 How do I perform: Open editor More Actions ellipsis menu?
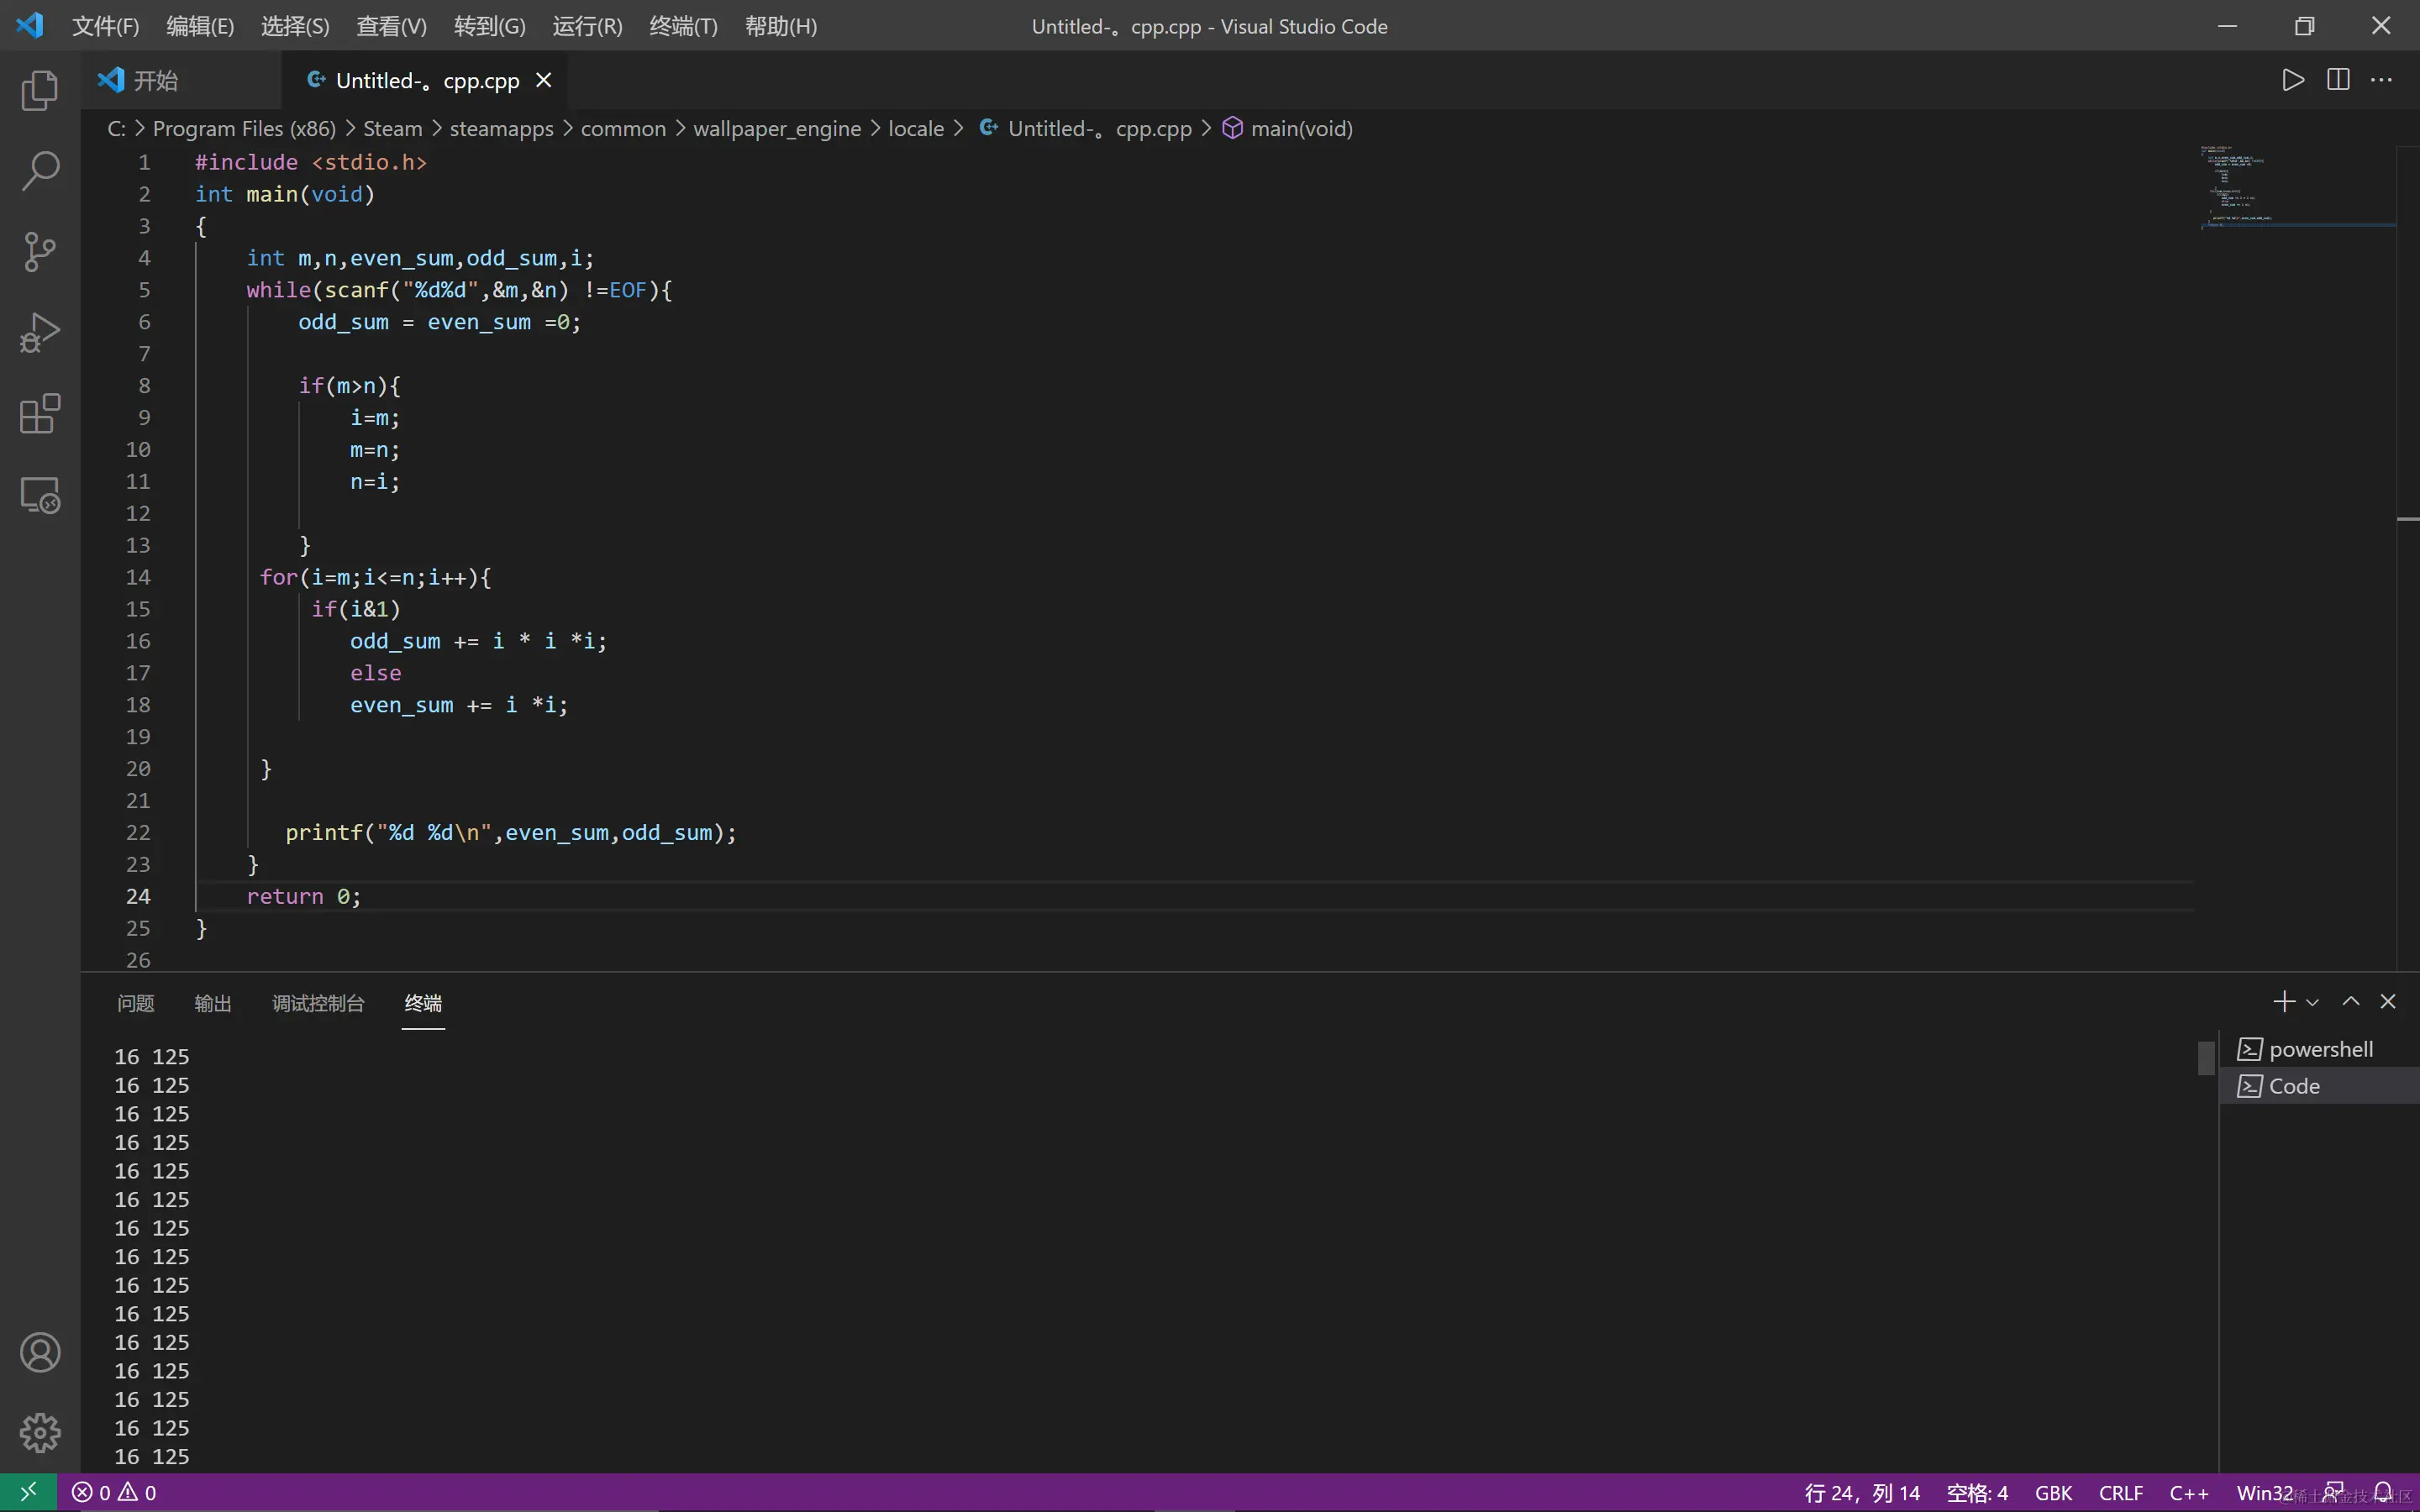coord(2382,80)
